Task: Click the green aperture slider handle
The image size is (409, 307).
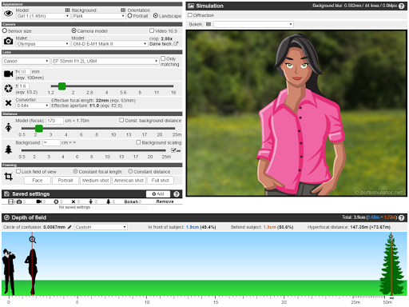Action: 62,86
